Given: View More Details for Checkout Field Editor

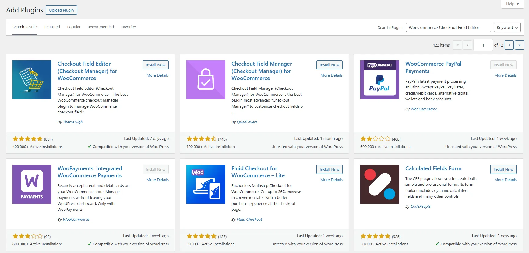Looking at the screenshot, I should coord(158,75).
